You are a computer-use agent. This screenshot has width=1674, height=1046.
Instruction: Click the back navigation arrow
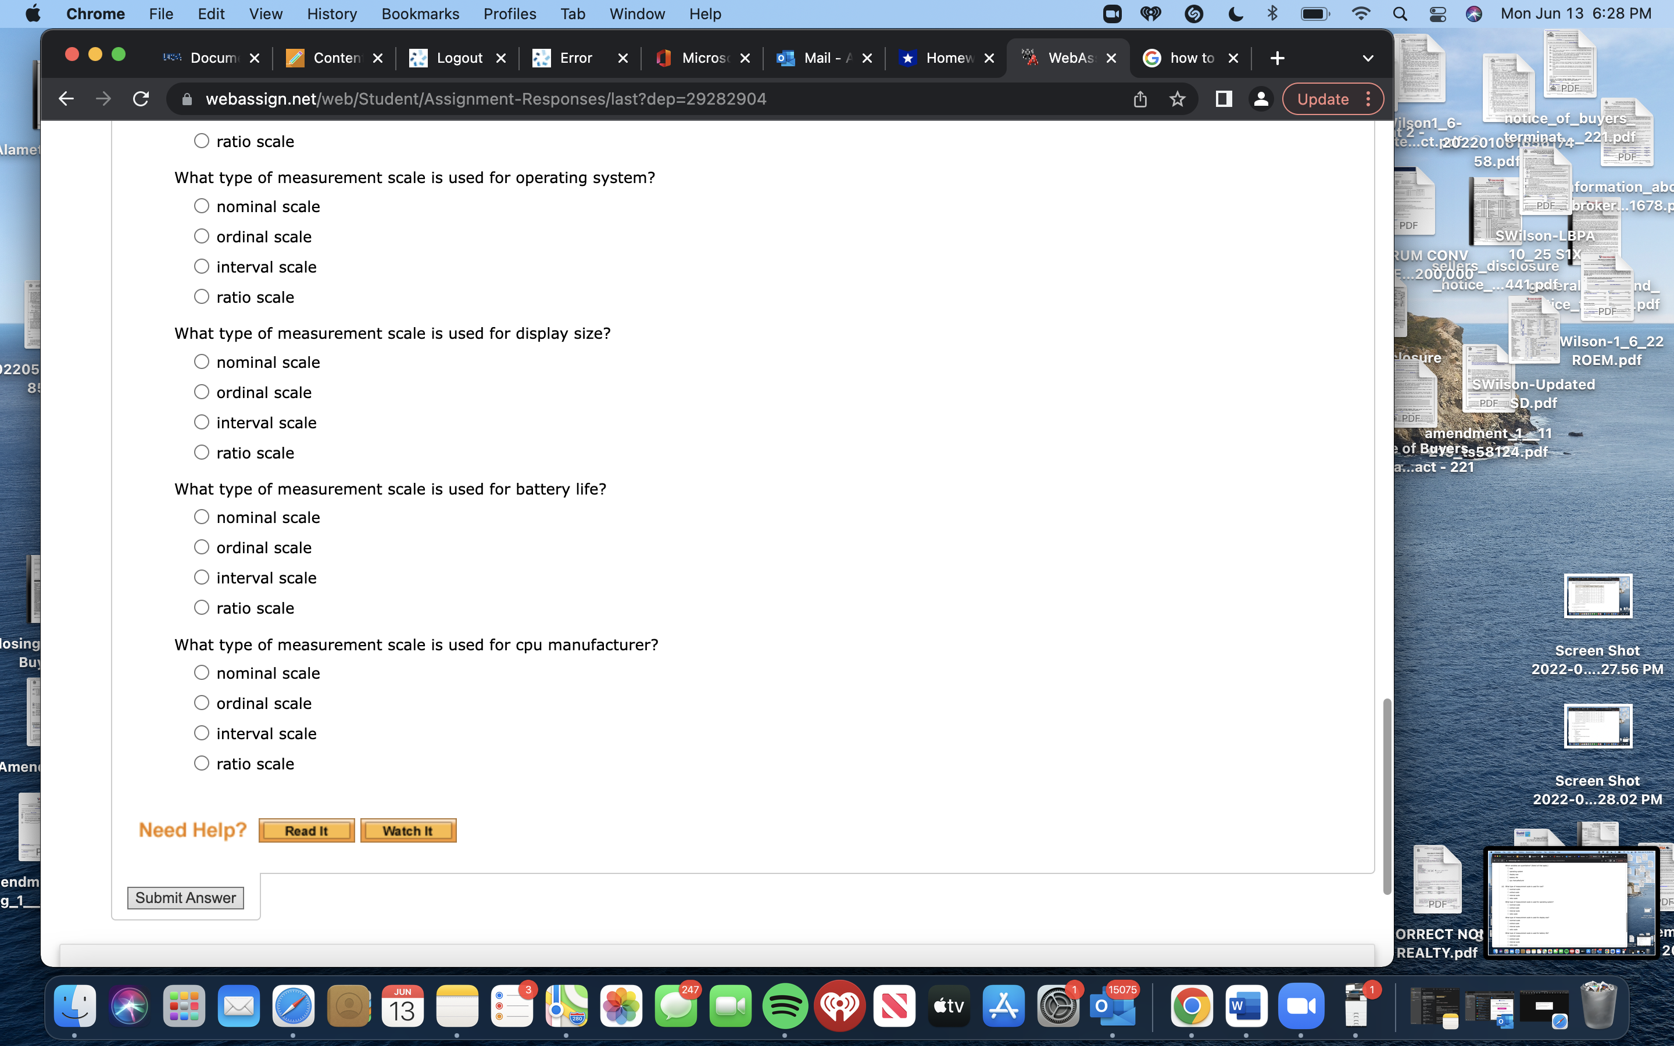click(x=66, y=98)
